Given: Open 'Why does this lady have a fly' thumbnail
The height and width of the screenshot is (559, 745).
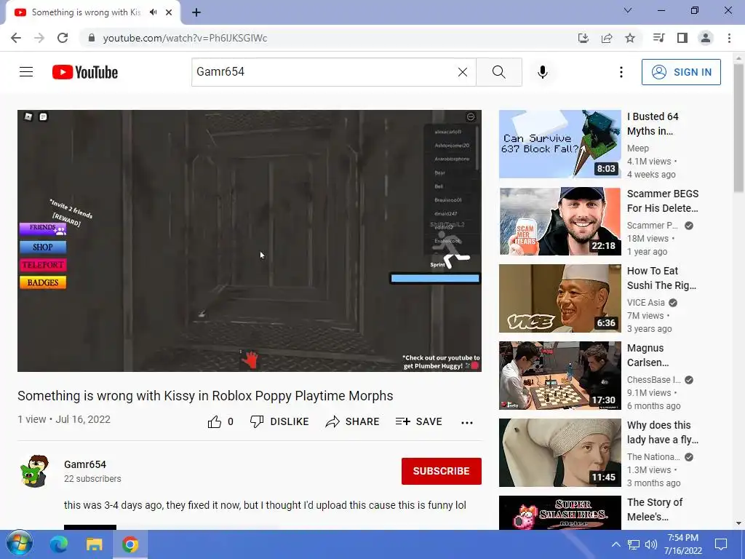Looking at the screenshot, I should click(x=559, y=453).
